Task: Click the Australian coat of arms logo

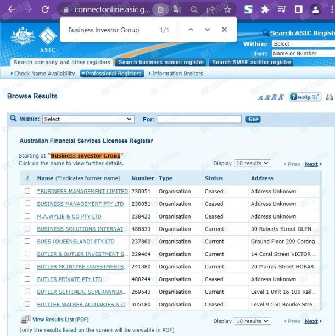Action: [x=23, y=36]
